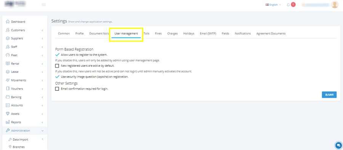Switch to the Document No's tab
This screenshot has height=150, width=343.
tap(99, 33)
